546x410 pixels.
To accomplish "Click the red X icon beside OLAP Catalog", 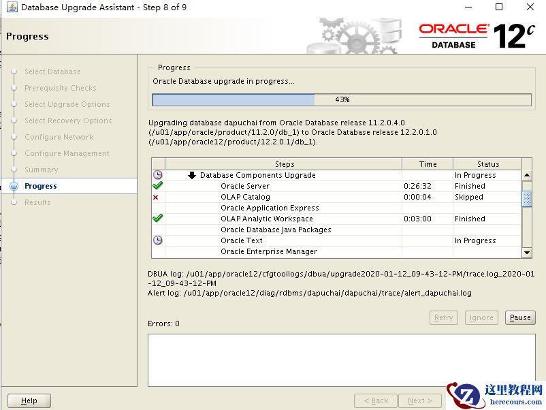I will pos(156,197).
